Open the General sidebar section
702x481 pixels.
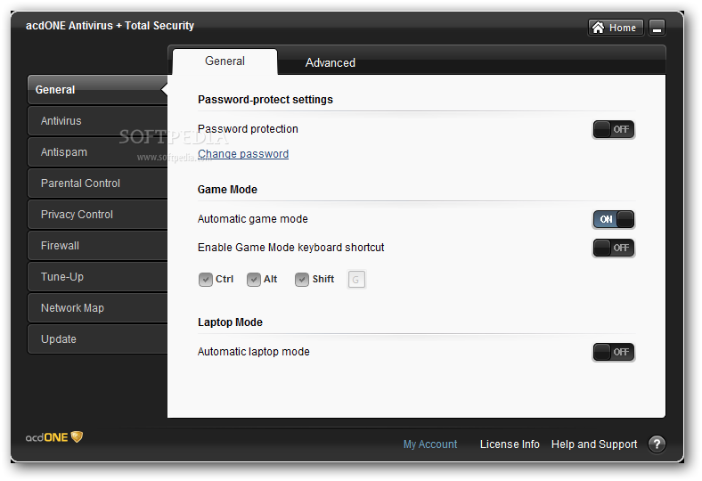coord(98,90)
